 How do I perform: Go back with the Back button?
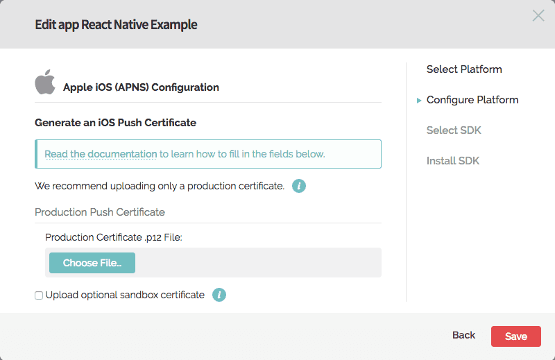tap(463, 335)
